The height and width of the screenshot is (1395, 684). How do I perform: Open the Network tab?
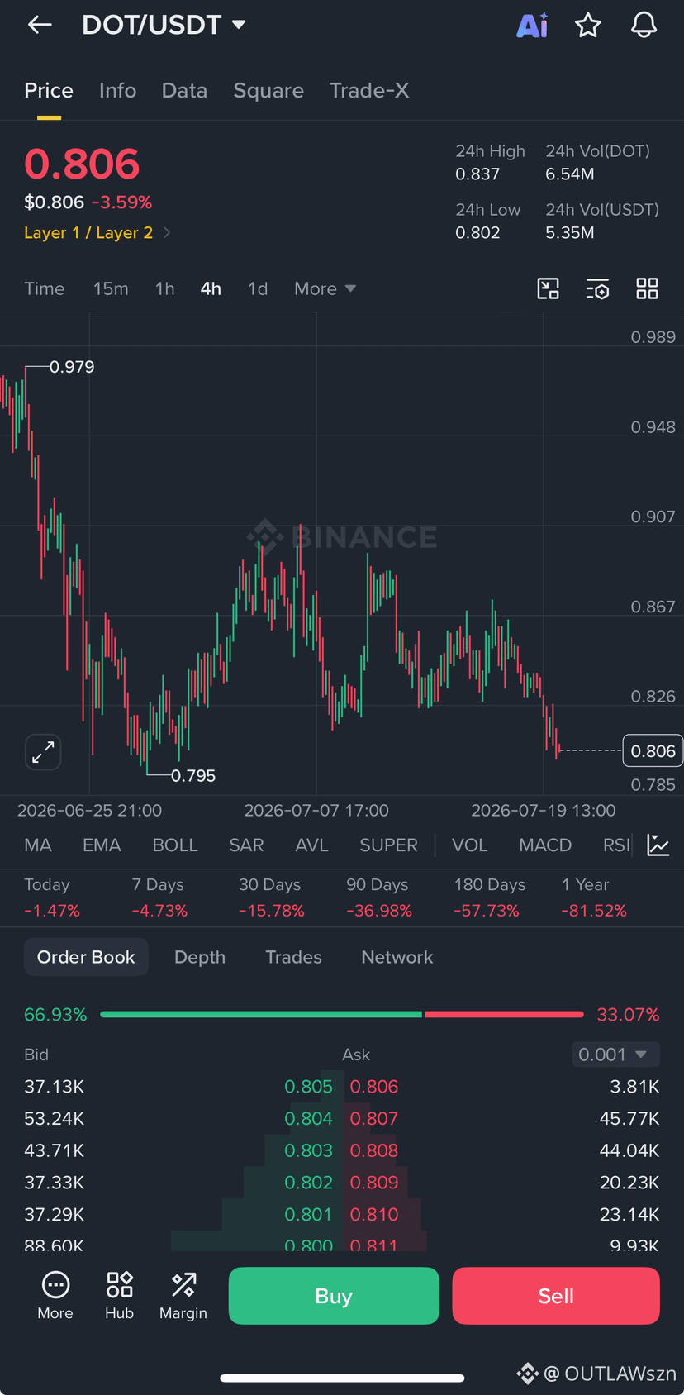[397, 957]
